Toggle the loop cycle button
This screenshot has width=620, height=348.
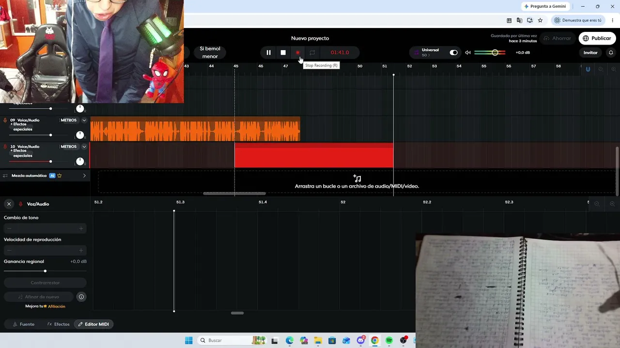312,53
